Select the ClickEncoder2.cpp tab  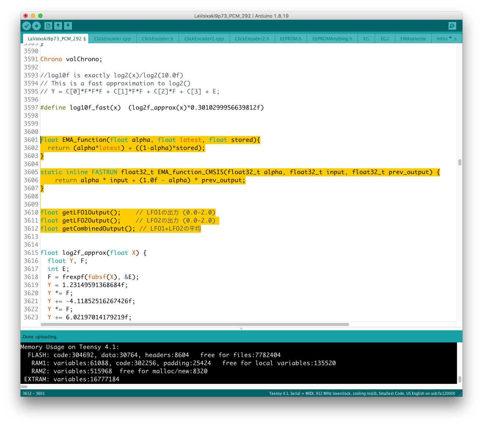tap(204, 39)
